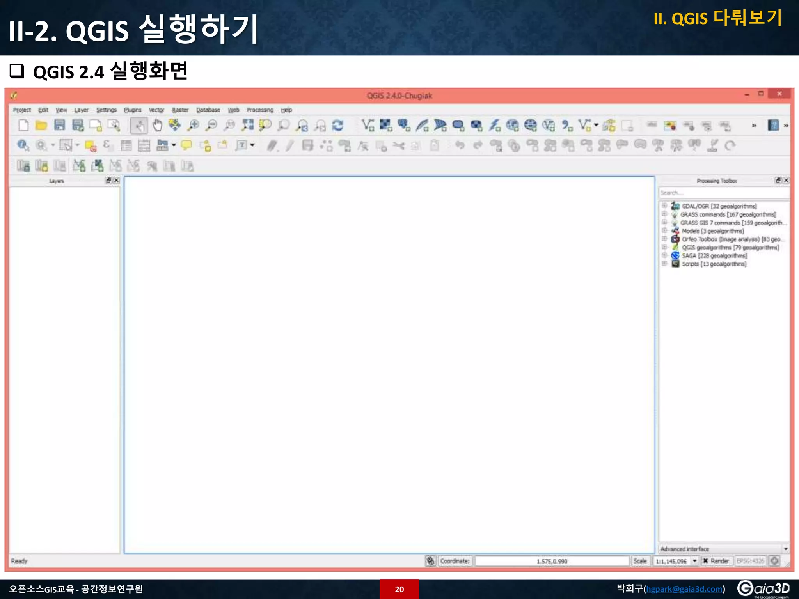Click the Coordinate value field
This screenshot has height=599, width=799.
point(552,561)
